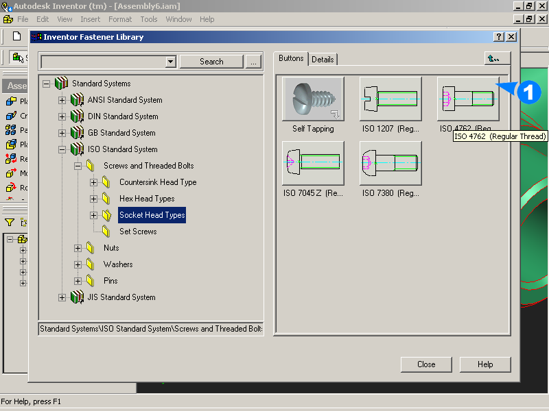Choose the ISO 4762 screw picture button
Image resolution: width=549 pixels, height=411 pixels.
click(x=468, y=99)
